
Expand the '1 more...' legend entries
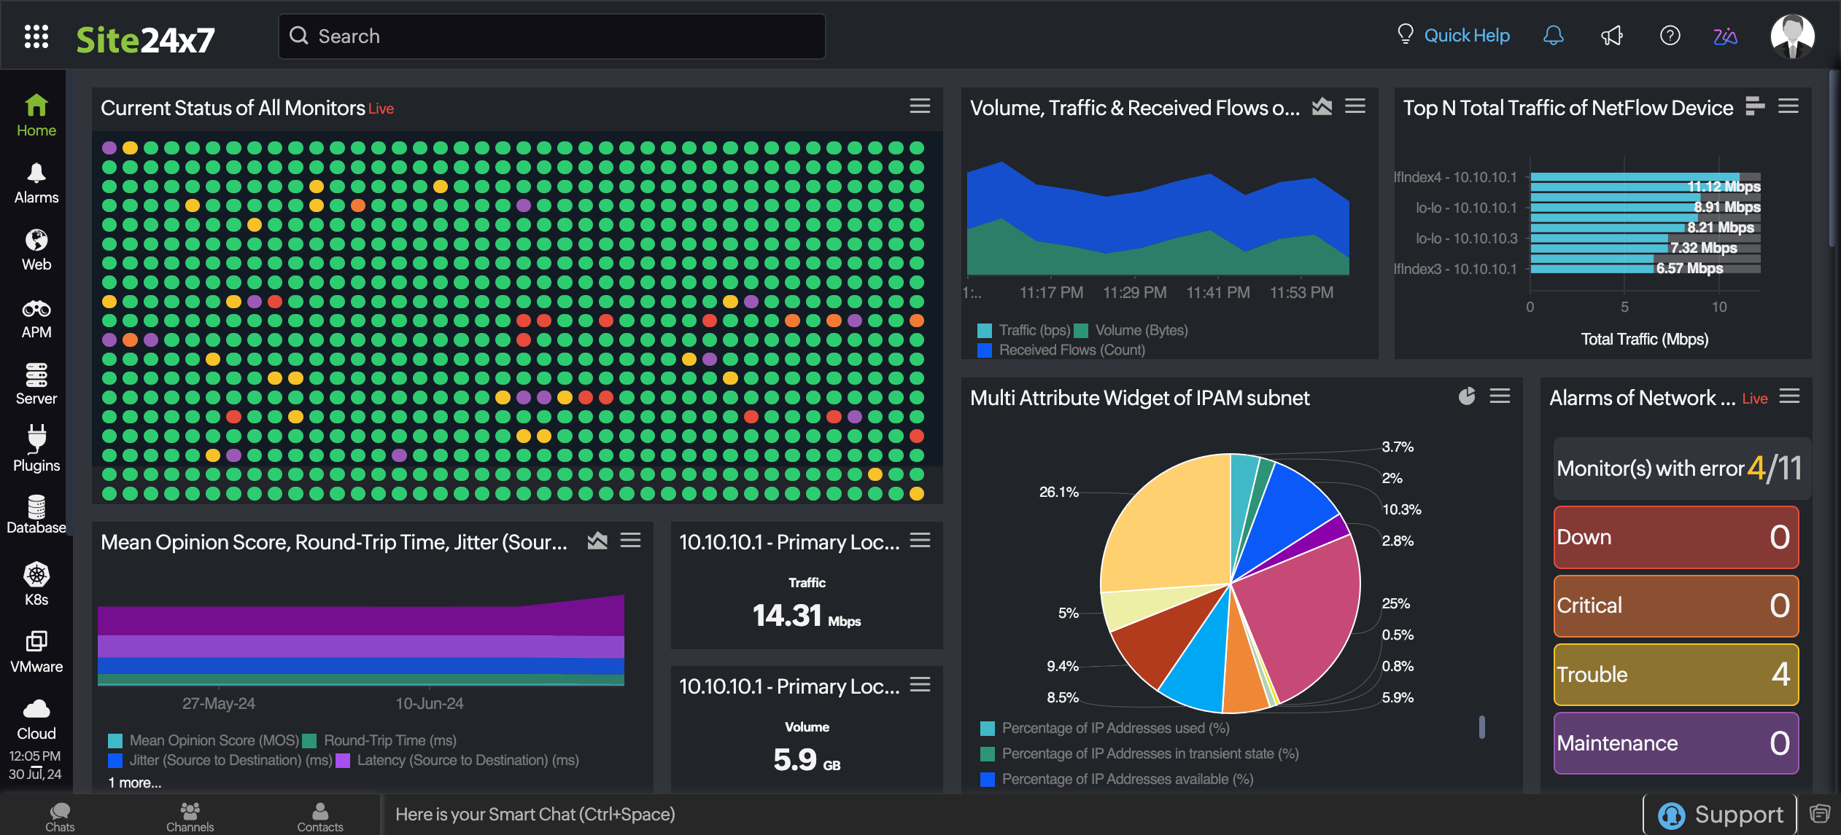pyautogui.click(x=135, y=783)
